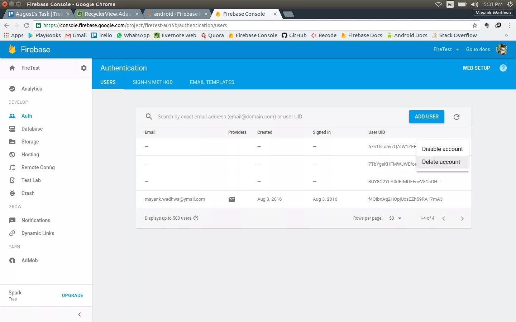516x322 pixels.
Task: Switch to the Users tab
Action: tap(108, 82)
